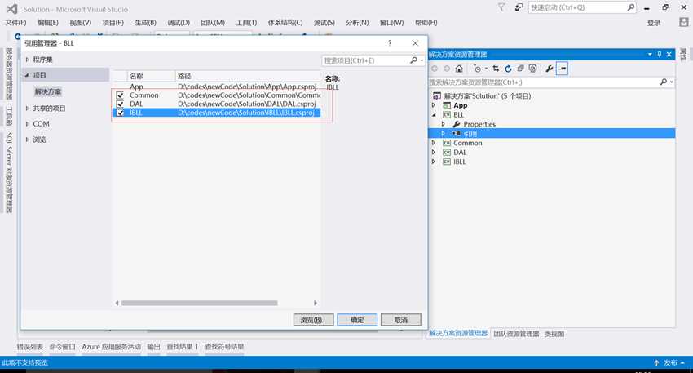Click the Refresh icon in Solution Explorer
The image size is (693, 373).
coord(508,69)
